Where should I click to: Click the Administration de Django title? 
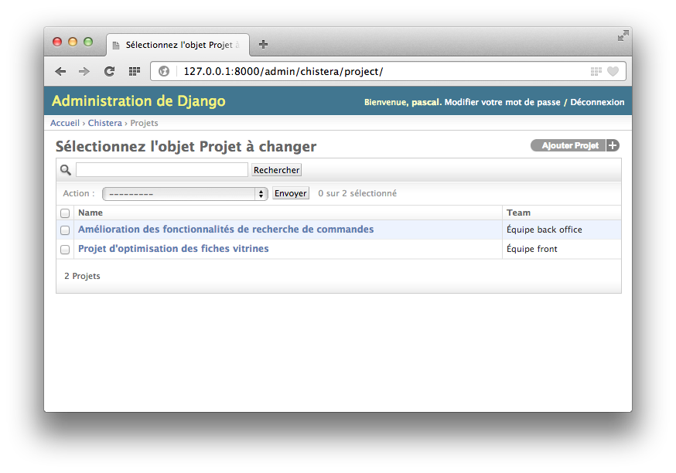(138, 100)
